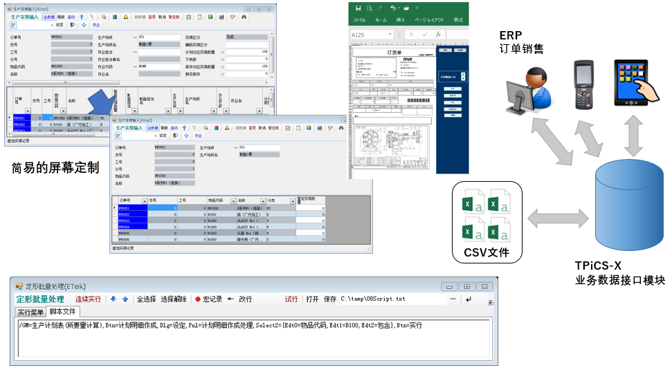The image size is (672, 372).
Task: Open the 分类 column filter dropdown in front grid
Action: [x=292, y=201]
